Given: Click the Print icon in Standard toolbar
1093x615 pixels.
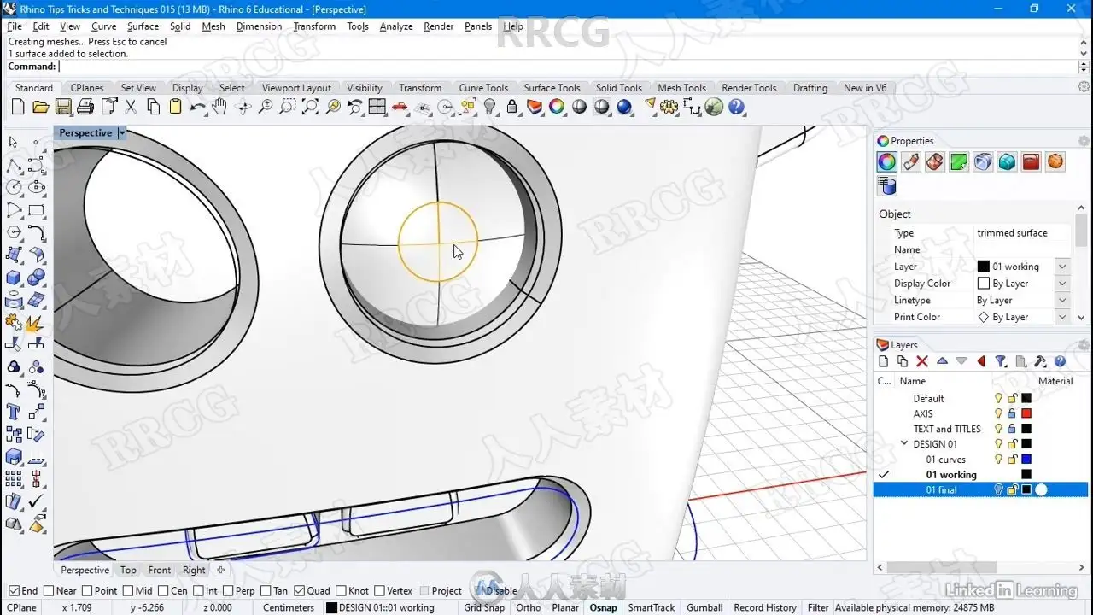Looking at the screenshot, I should (85, 107).
